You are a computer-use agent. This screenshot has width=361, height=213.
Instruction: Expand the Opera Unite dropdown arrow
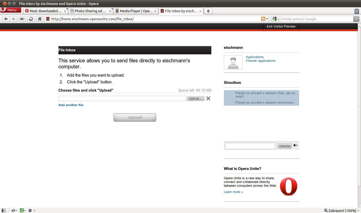(x=25, y=211)
